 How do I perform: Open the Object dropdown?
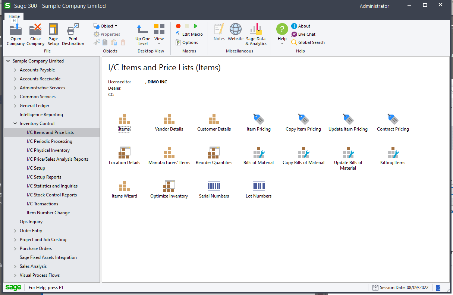(106, 26)
